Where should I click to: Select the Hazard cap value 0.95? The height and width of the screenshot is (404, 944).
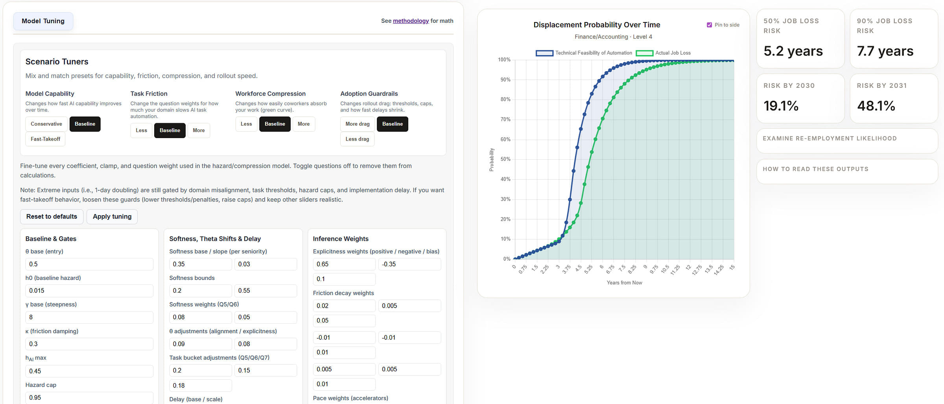[89, 398]
